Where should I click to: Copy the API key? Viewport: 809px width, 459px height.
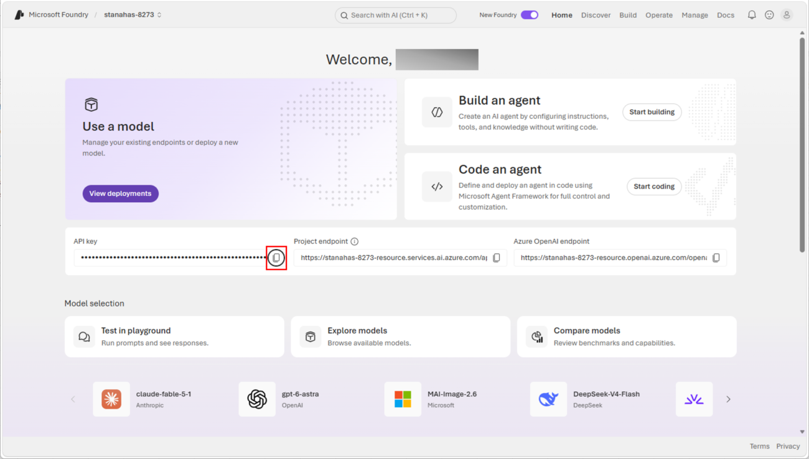276,257
